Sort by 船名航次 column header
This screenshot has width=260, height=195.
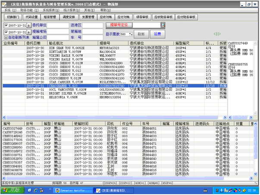[72, 43]
